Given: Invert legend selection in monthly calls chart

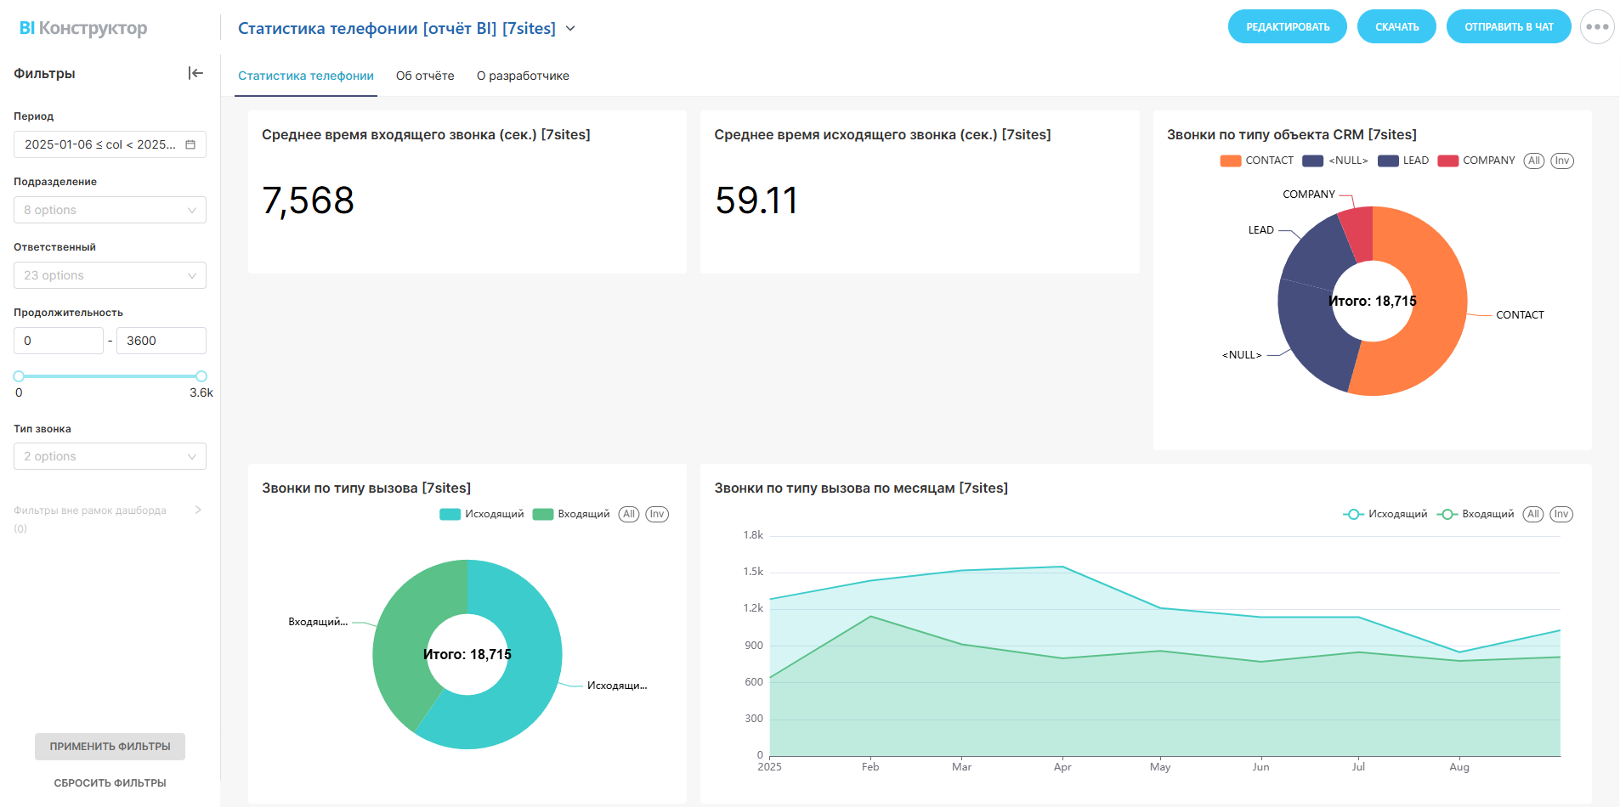Looking at the screenshot, I should (x=1561, y=514).
